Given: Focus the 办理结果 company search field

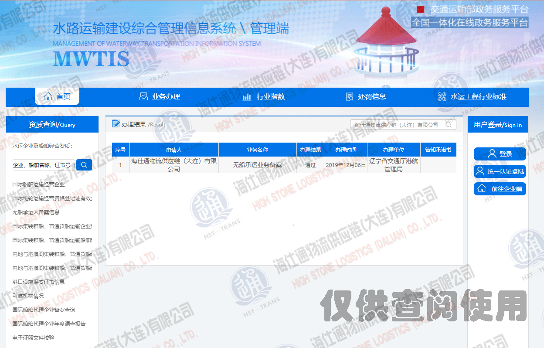Looking at the screenshot, I should coord(403,125).
